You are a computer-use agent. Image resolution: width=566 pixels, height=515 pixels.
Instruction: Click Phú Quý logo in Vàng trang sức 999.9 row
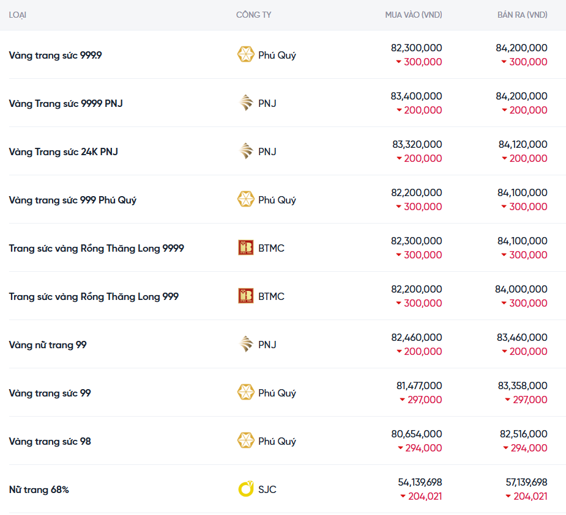point(245,54)
